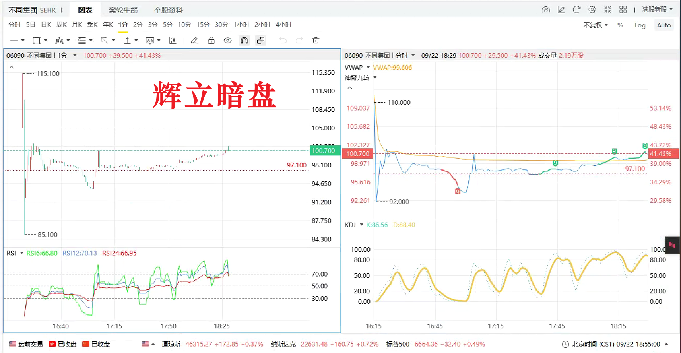Select the arrow annotation tool
Image resolution: width=681 pixels, height=353 pixels.
click(x=105, y=41)
